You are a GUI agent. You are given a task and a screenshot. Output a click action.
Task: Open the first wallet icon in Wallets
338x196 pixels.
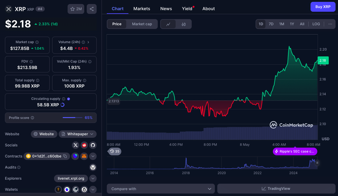click(58, 190)
